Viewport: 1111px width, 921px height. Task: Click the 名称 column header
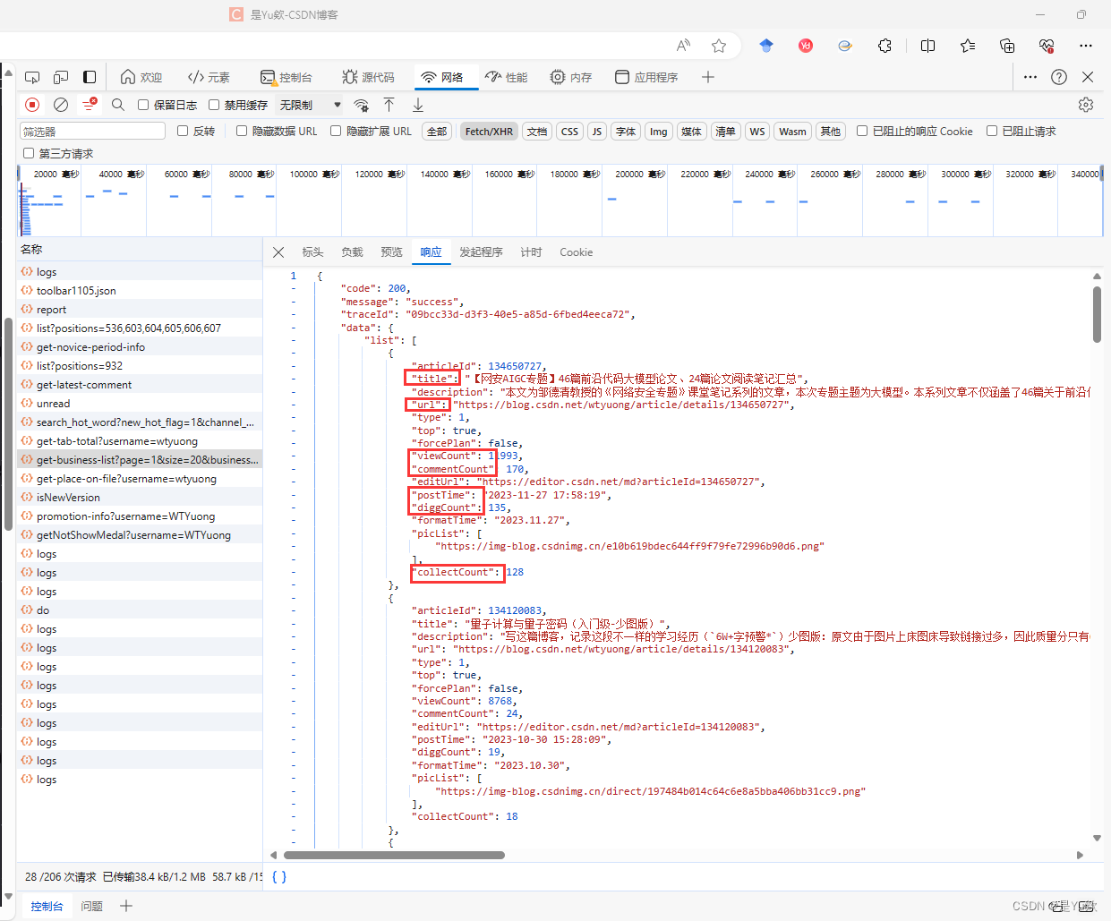point(140,249)
